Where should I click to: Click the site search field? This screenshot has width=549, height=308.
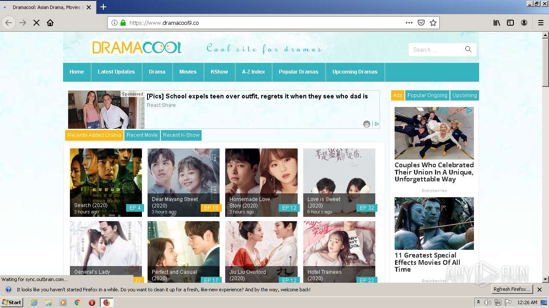(x=437, y=50)
